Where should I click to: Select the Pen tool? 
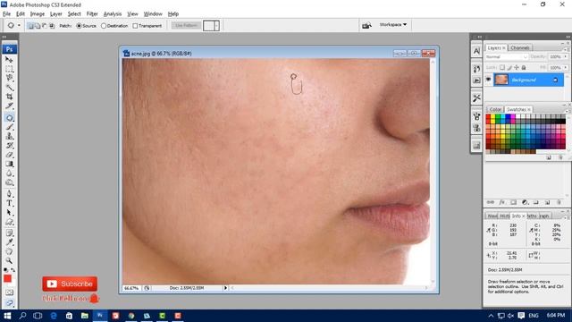pos(9,194)
